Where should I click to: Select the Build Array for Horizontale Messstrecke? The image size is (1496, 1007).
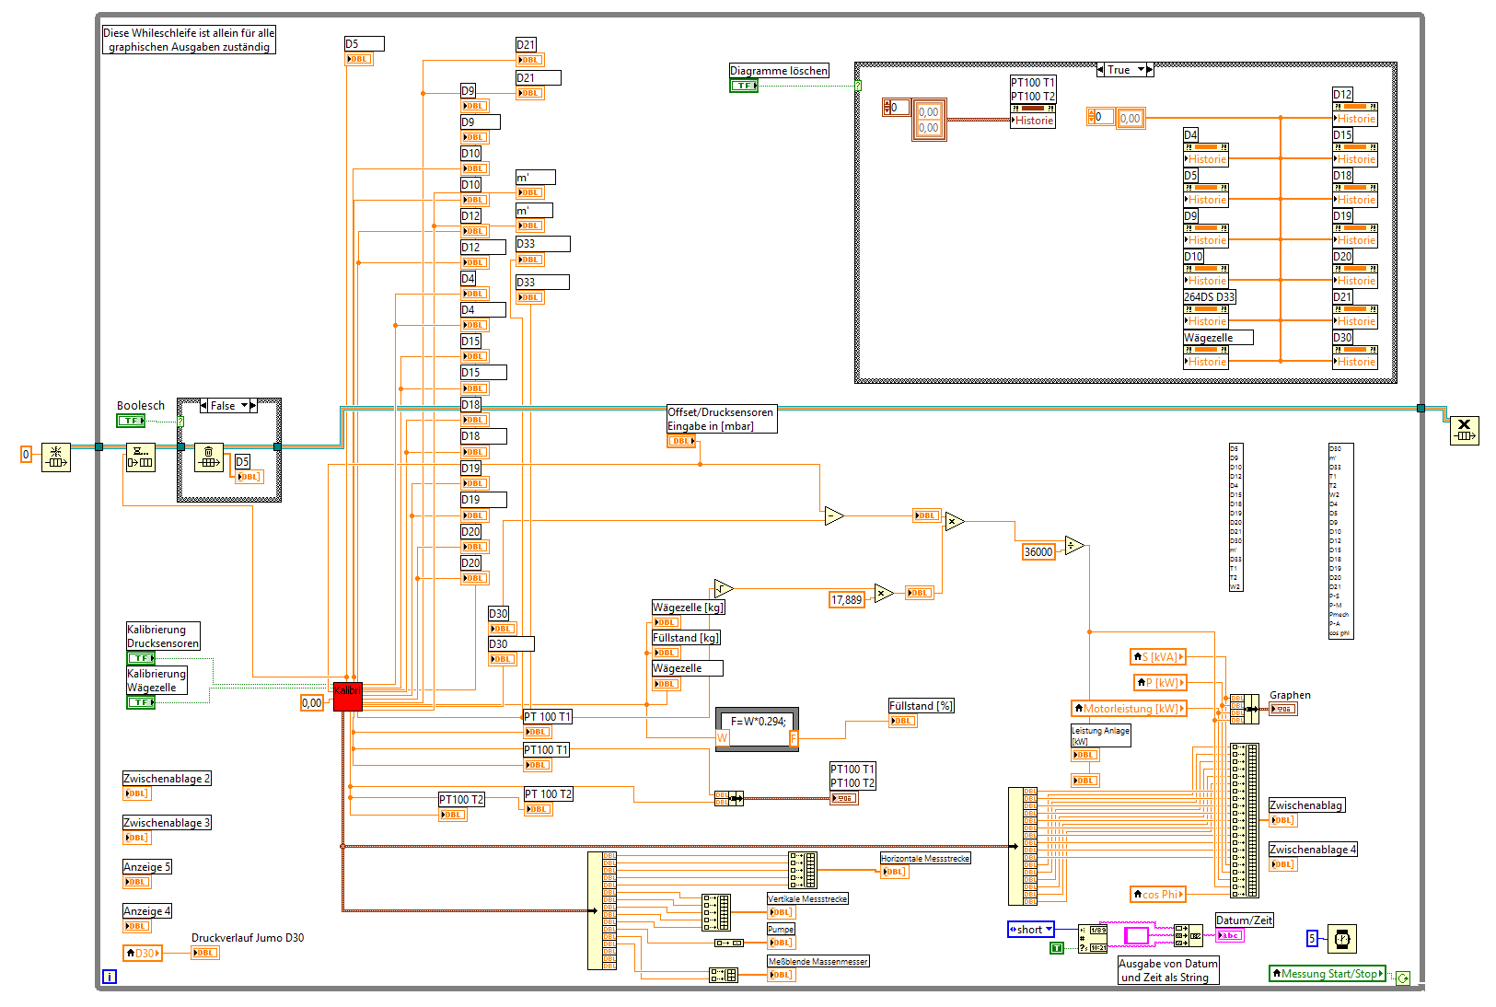pyautogui.click(x=803, y=870)
